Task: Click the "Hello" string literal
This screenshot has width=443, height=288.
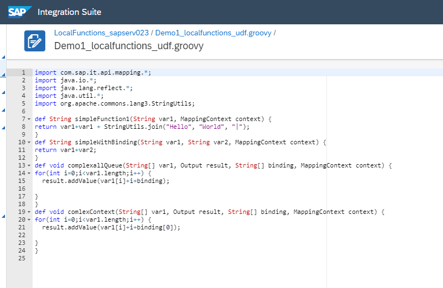Action: pyautogui.click(x=178, y=127)
